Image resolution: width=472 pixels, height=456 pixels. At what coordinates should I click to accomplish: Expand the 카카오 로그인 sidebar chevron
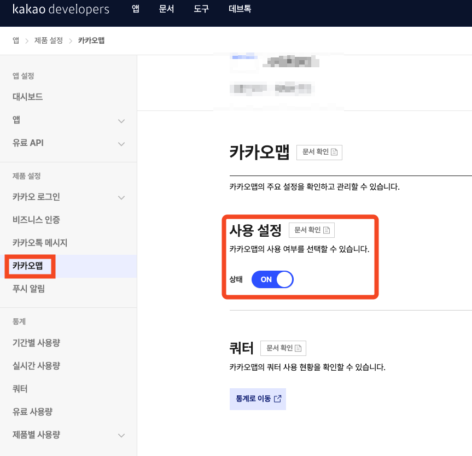121,198
